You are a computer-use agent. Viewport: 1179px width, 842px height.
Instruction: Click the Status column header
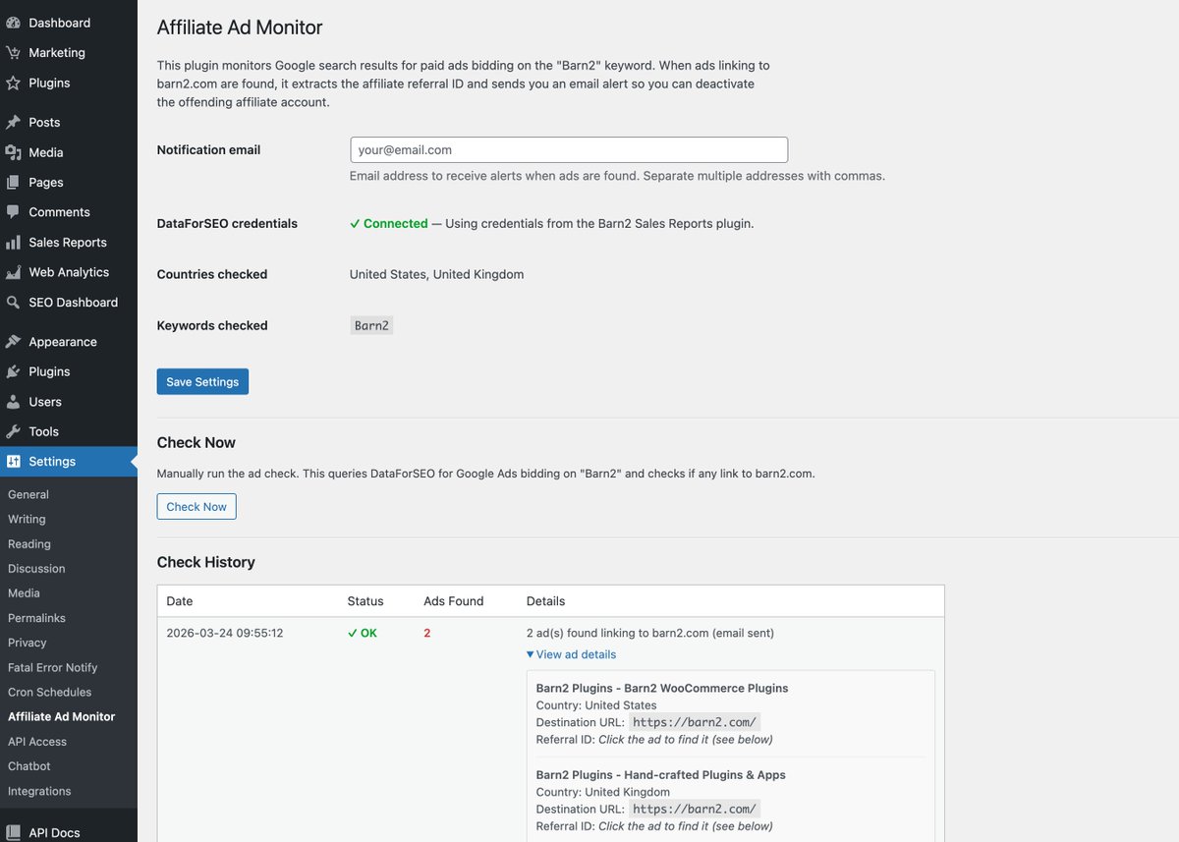(365, 601)
